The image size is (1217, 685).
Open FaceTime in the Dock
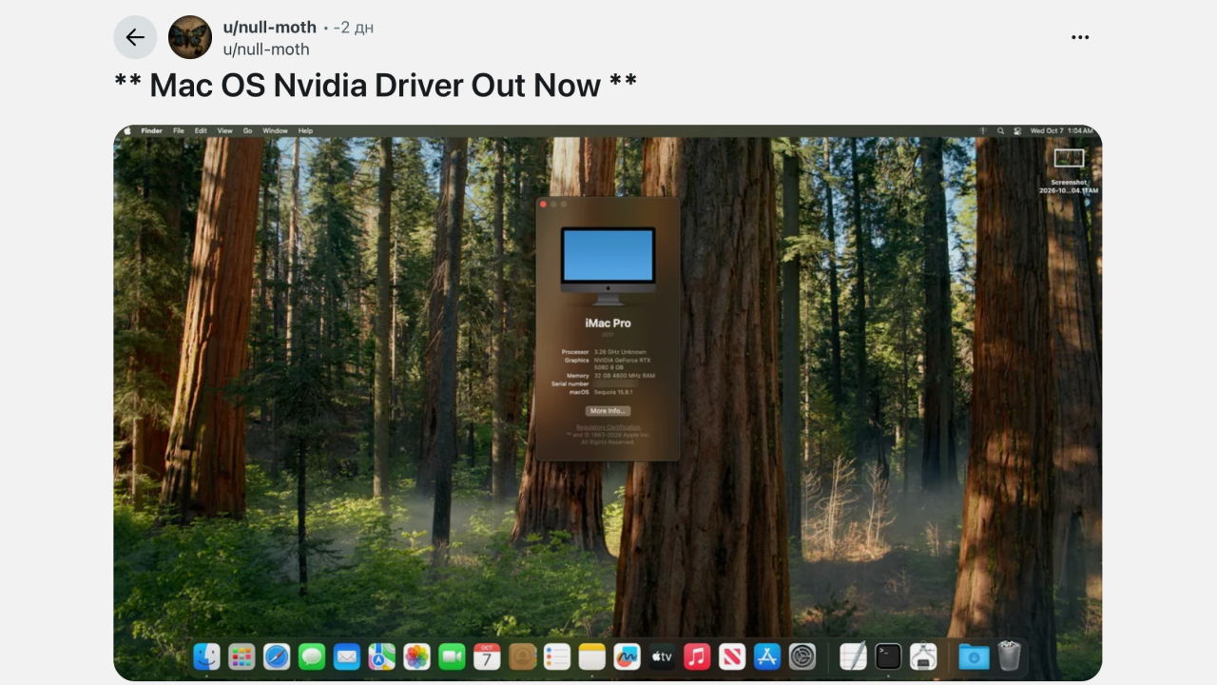(x=452, y=656)
